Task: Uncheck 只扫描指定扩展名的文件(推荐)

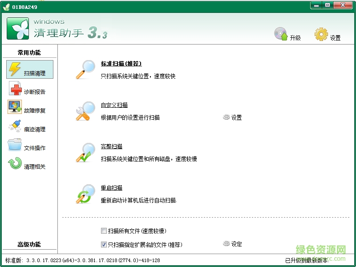Action: [x=101, y=243]
